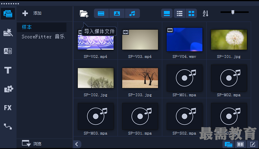This screenshot has height=149, width=259.
Task: Toggle the hide titles view button
Action: coord(167,13)
